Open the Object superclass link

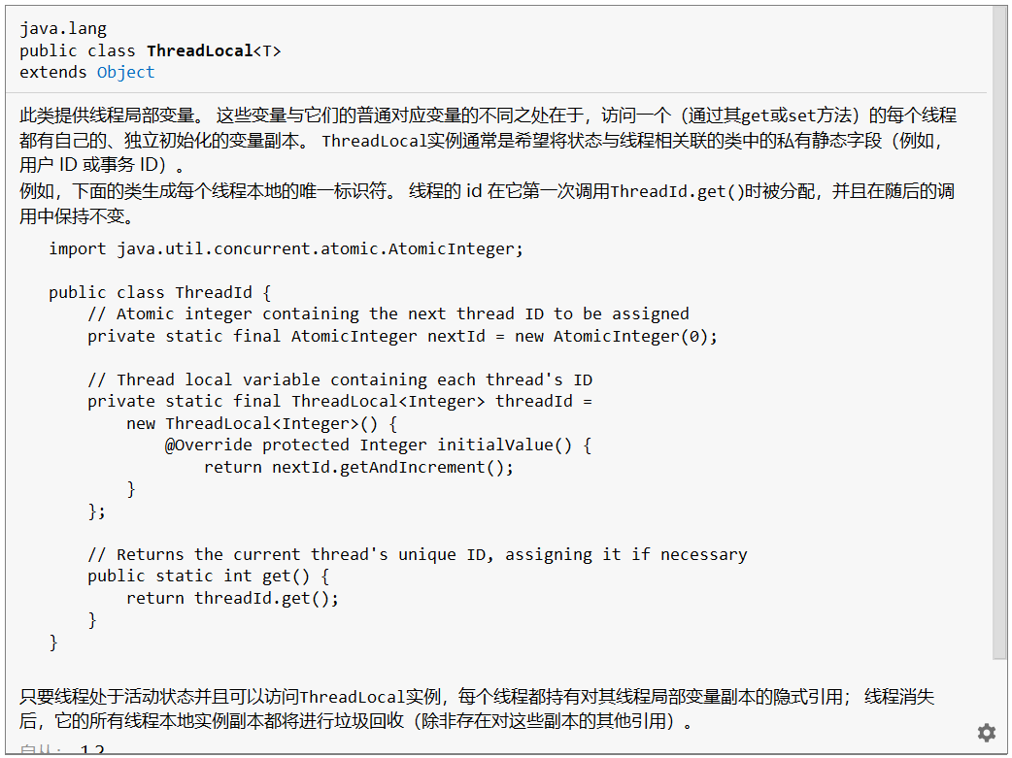[x=125, y=73]
